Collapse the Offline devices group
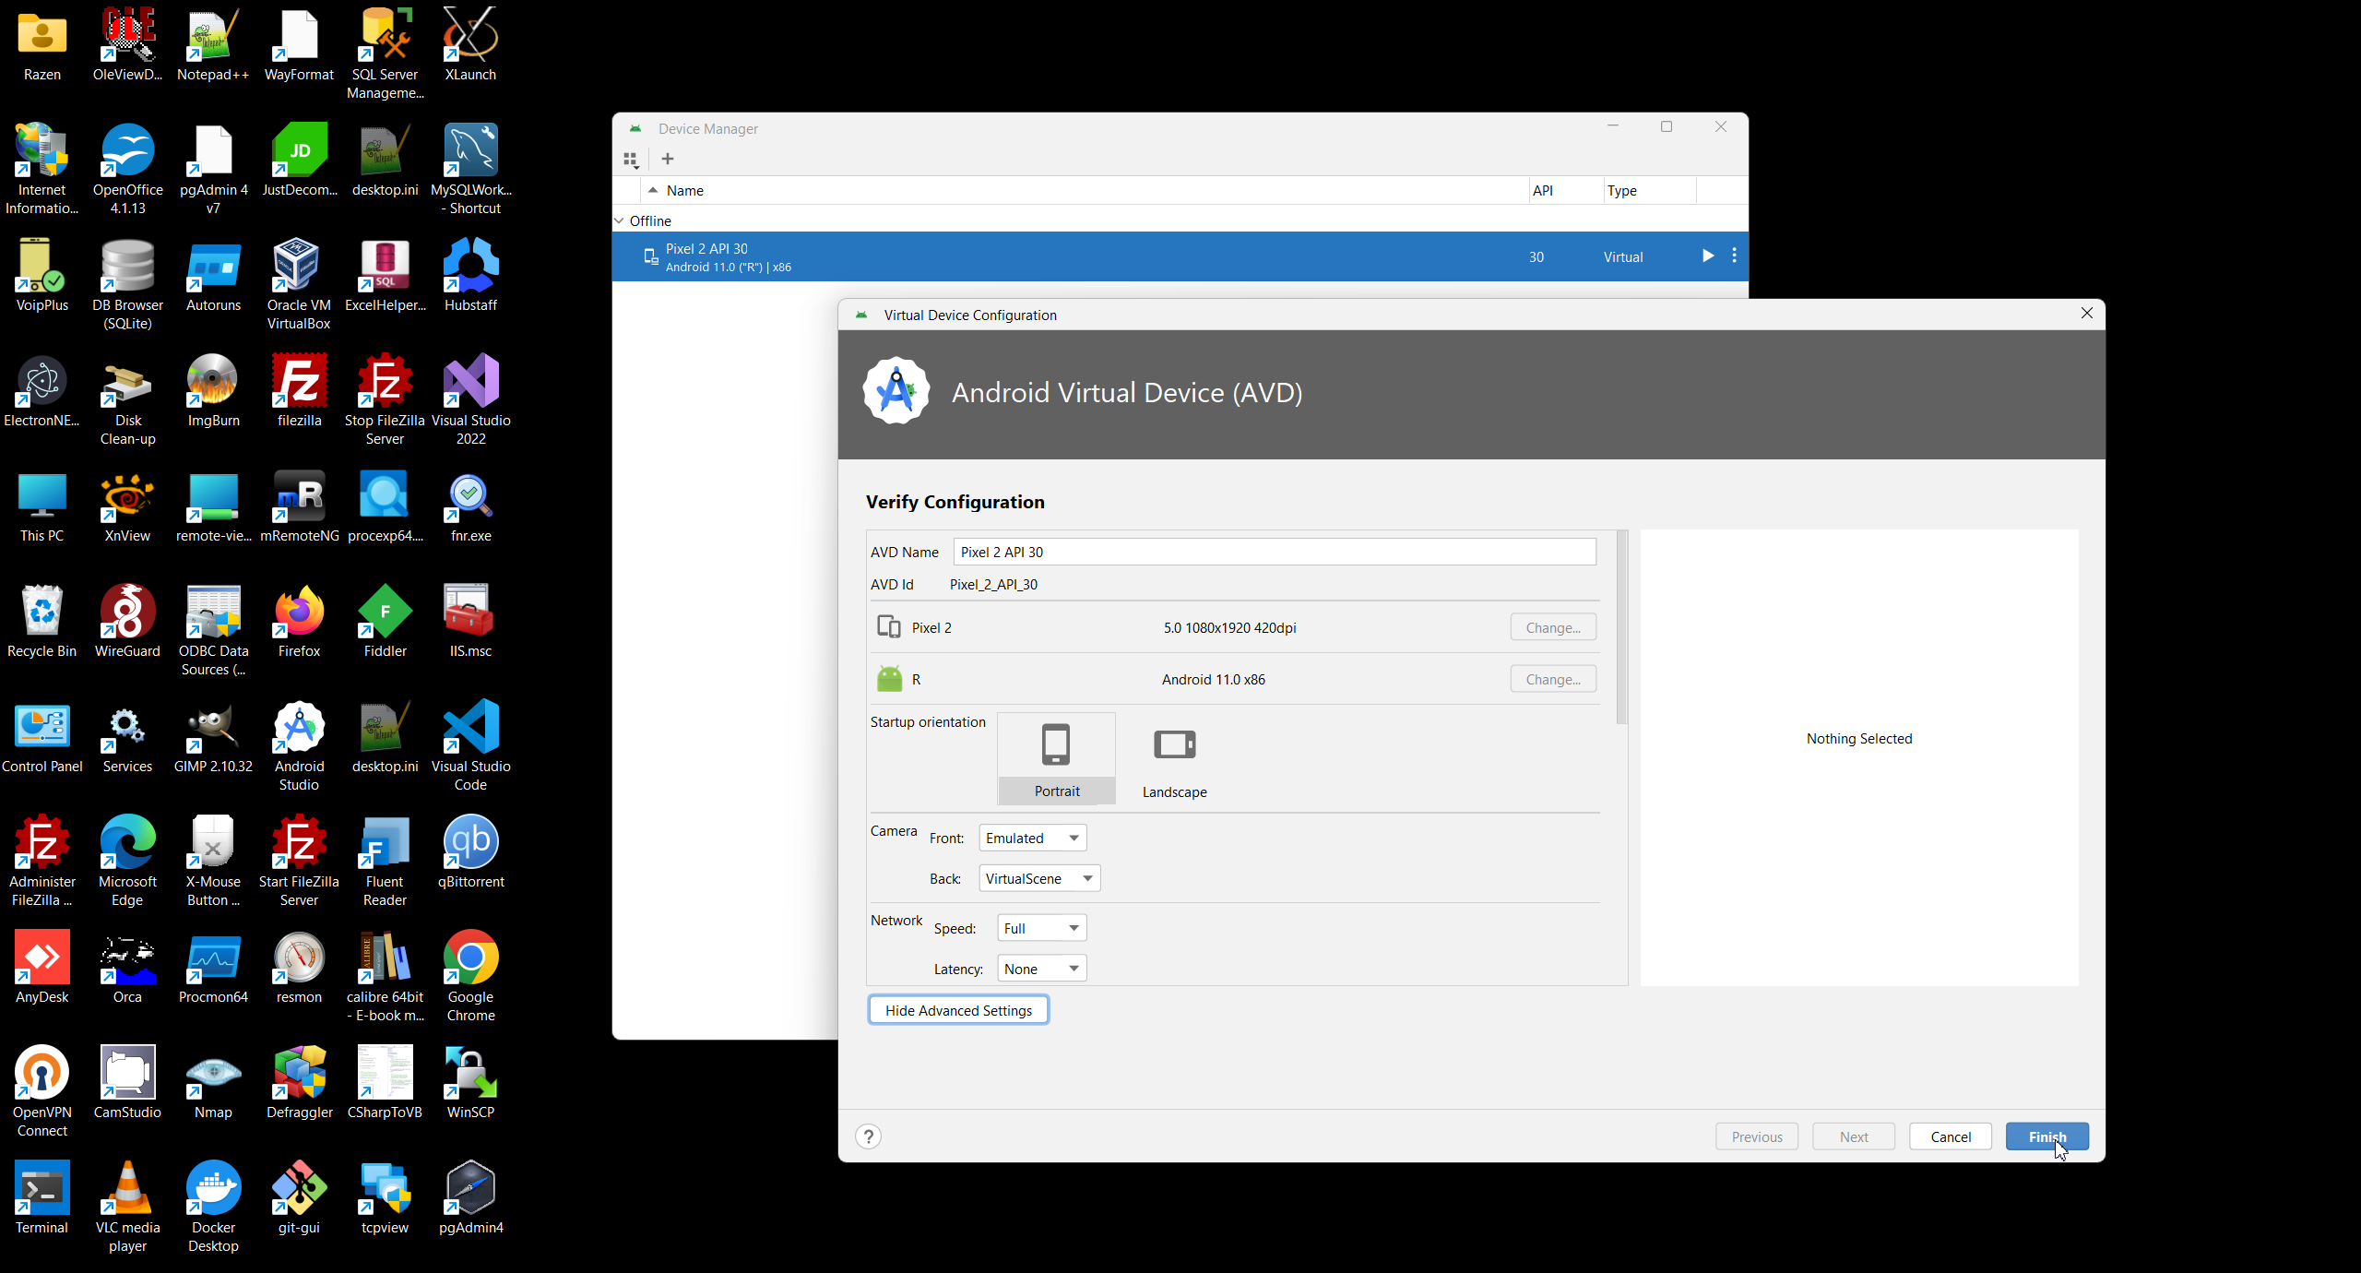The image size is (2361, 1273). click(x=620, y=220)
